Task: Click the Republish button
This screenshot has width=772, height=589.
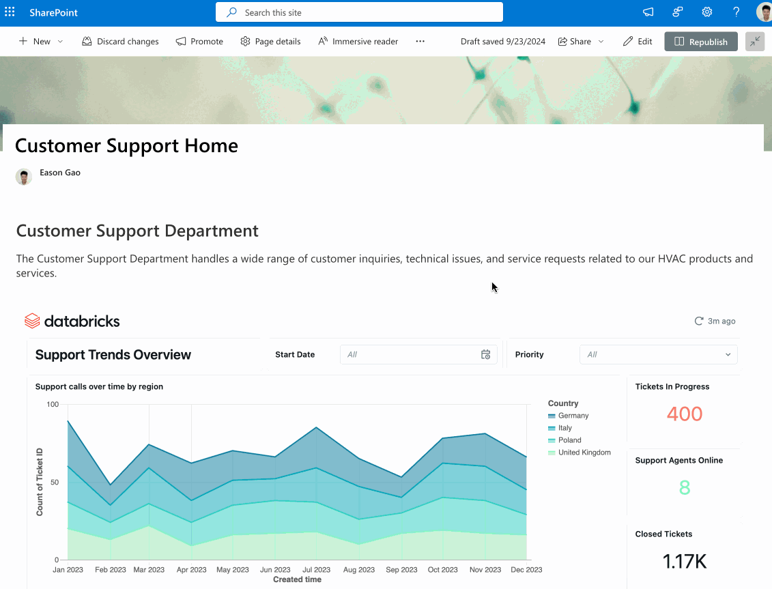Action: coord(700,42)
